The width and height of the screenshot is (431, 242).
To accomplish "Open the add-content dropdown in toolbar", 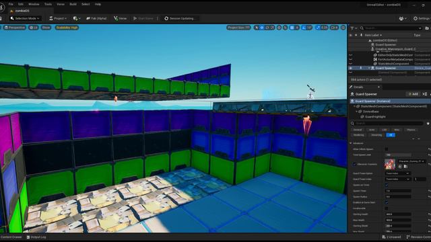I will (x=77, y=18).
